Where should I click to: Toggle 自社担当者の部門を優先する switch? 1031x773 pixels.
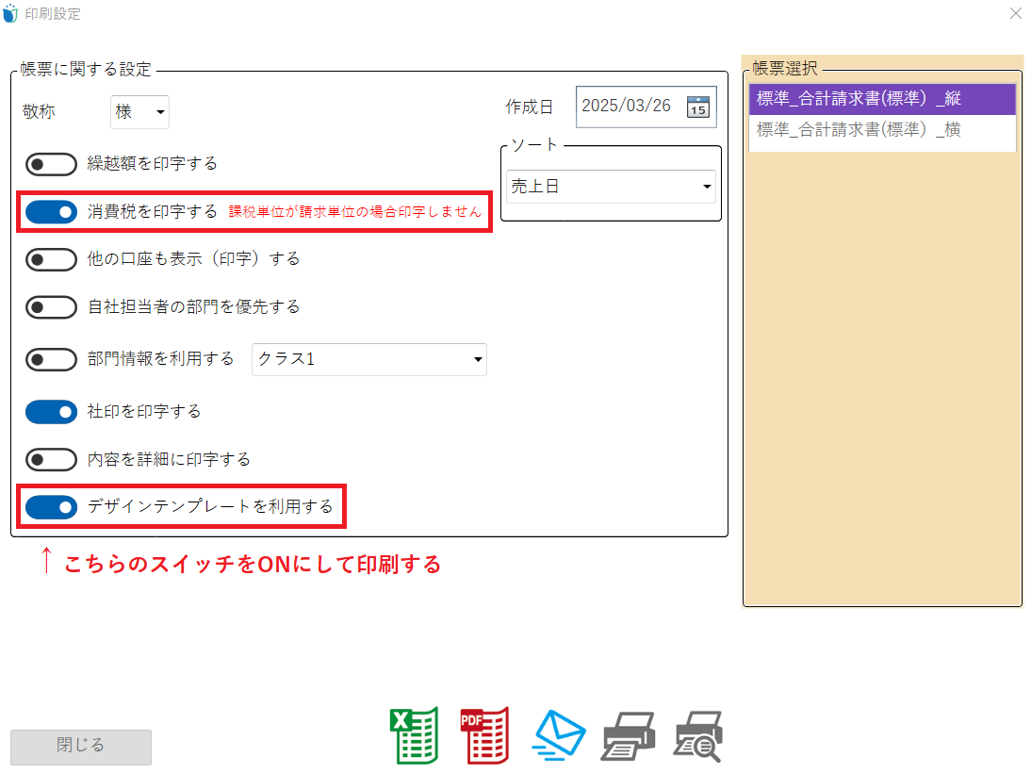coord(51,307)
